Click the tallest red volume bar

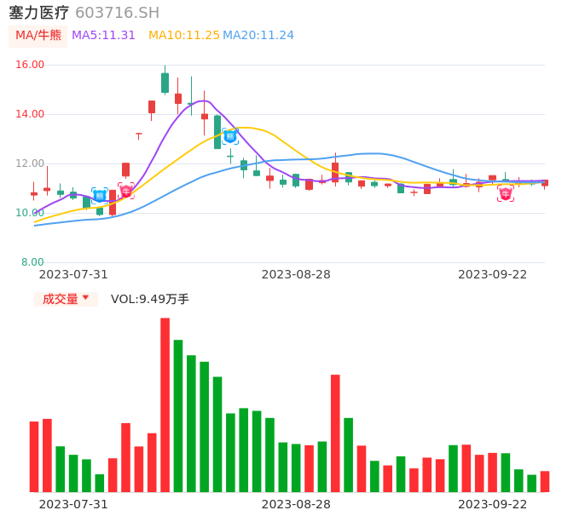(x=165, y=404)
